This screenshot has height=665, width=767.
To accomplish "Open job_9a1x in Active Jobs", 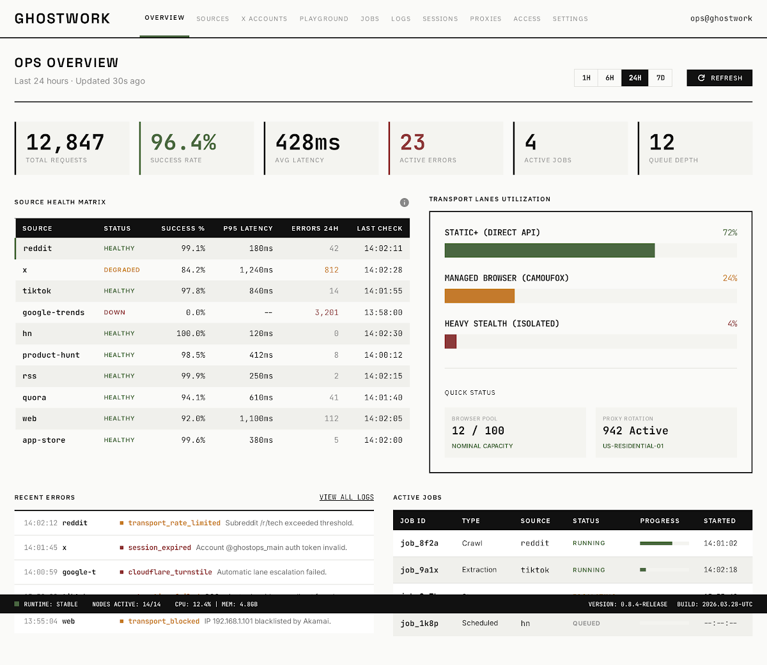I will (419, 570).
